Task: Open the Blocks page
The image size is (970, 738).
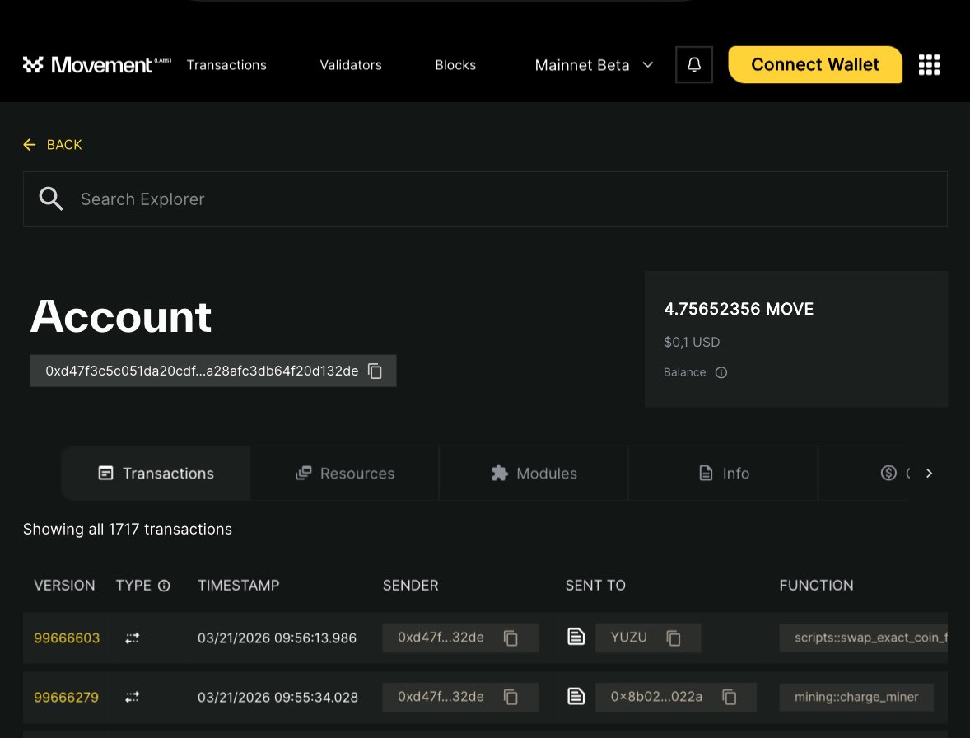Action: click(455, 64)
